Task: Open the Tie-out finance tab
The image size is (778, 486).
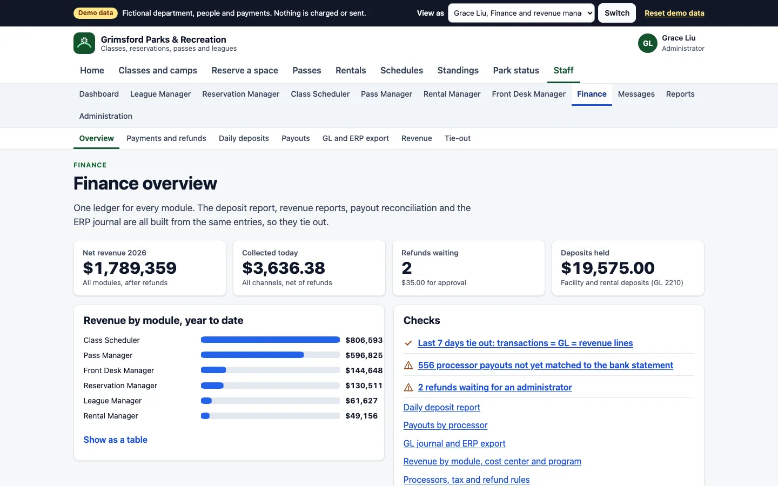Action: tap(458, 138)
